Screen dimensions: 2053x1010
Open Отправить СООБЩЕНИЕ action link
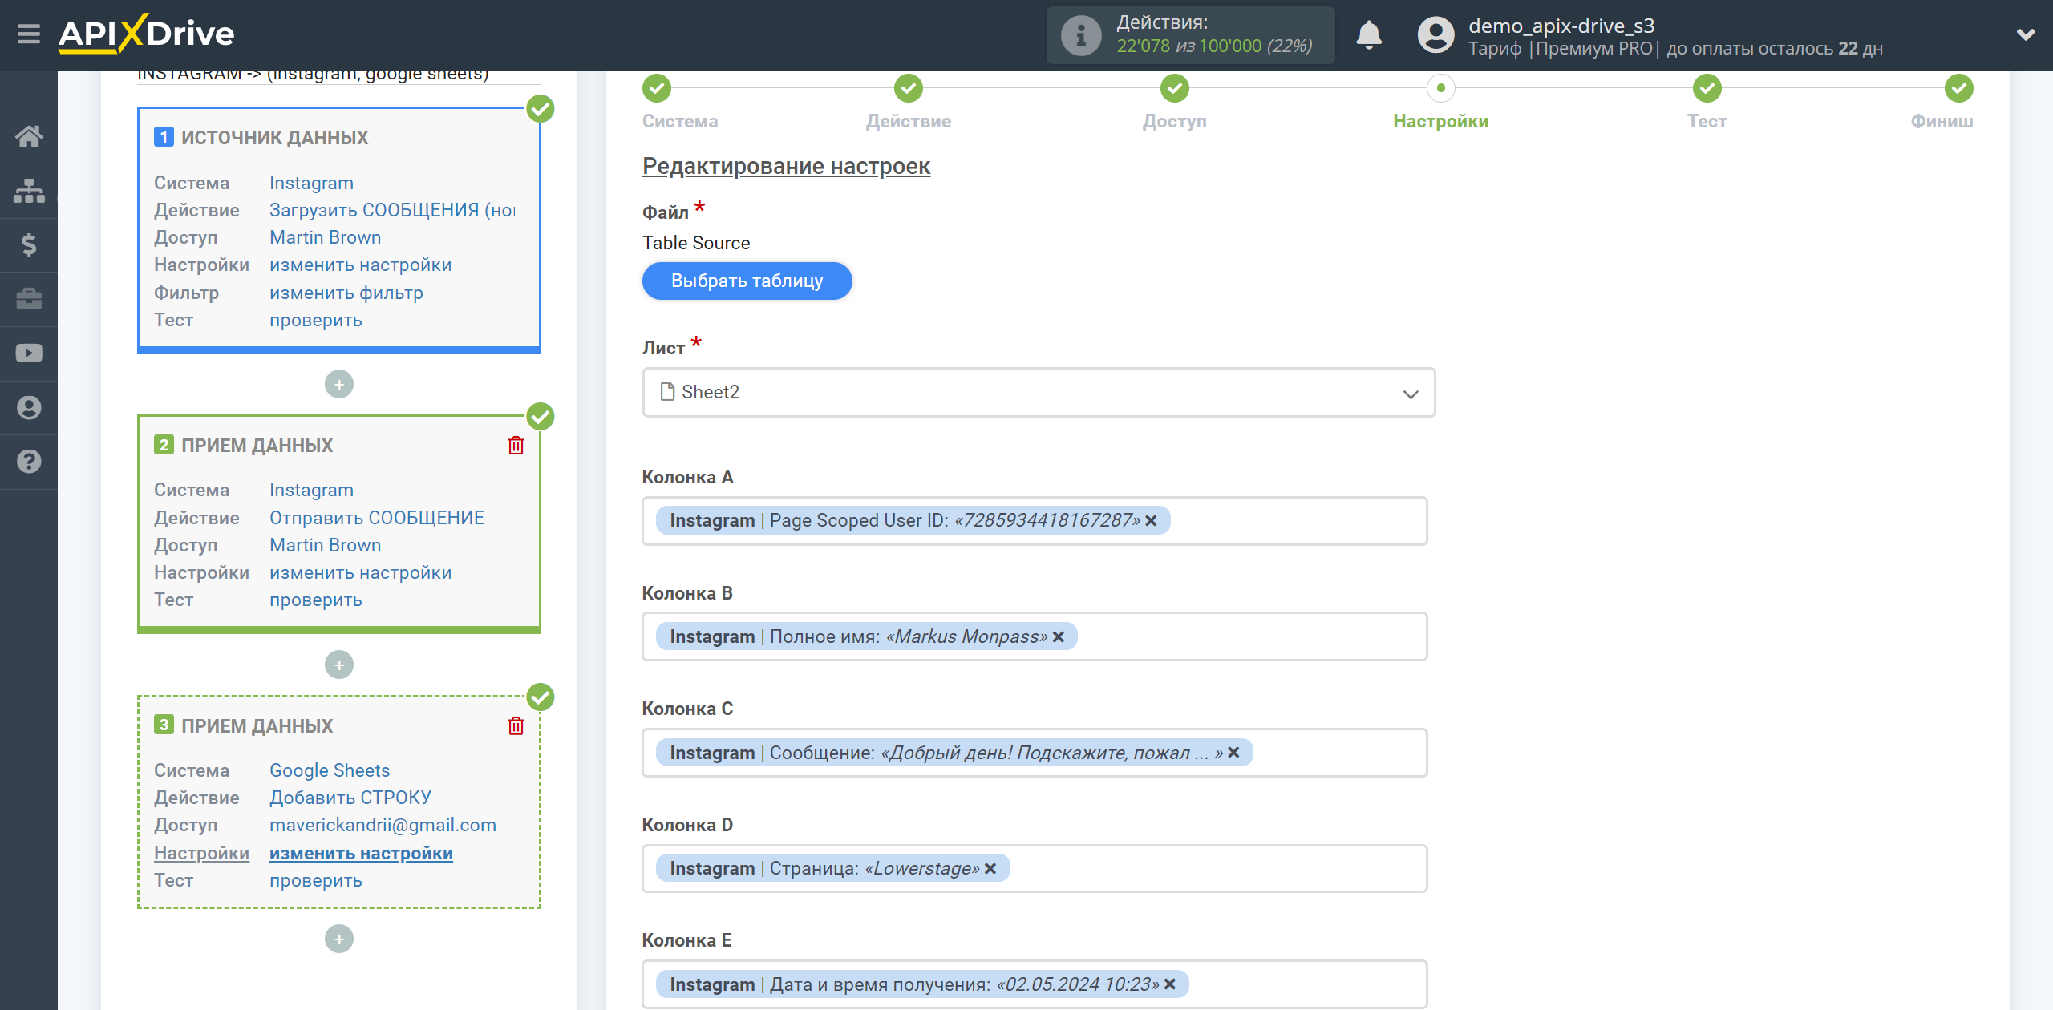pos(376,518)
